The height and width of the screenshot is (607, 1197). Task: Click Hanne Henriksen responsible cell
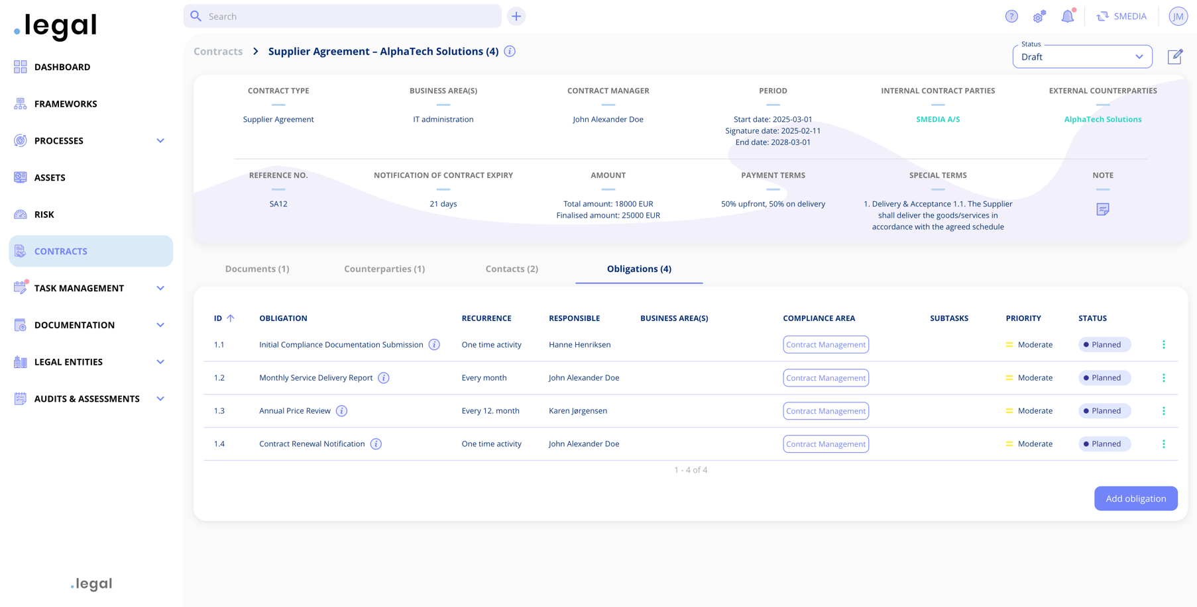pos(580,345)
